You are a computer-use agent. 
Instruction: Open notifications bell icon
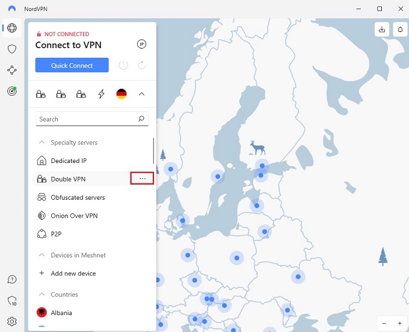[x=400, y=29]
